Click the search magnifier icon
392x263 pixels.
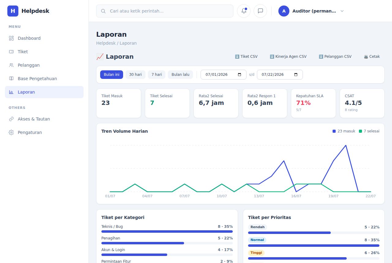click(103, 11)
